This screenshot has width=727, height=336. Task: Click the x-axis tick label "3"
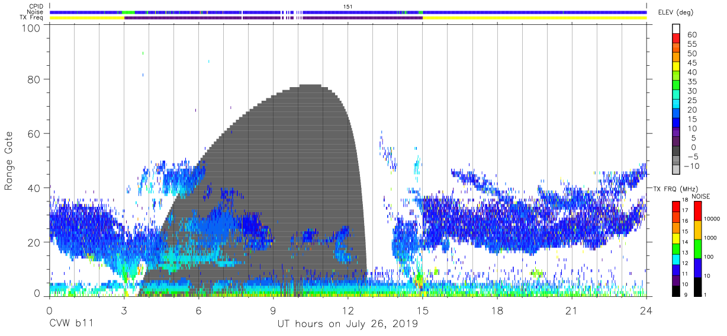point(124,311)
